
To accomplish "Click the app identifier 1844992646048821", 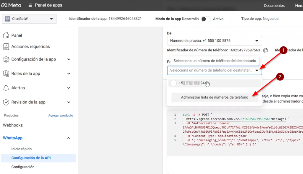I will 125,19.
